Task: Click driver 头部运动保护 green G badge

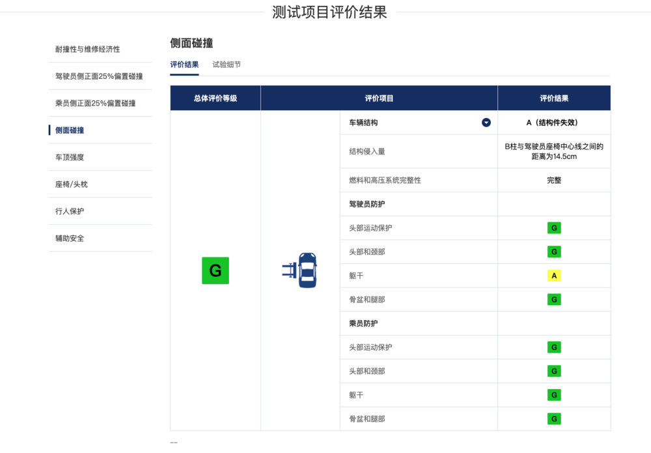Action: 554,228
